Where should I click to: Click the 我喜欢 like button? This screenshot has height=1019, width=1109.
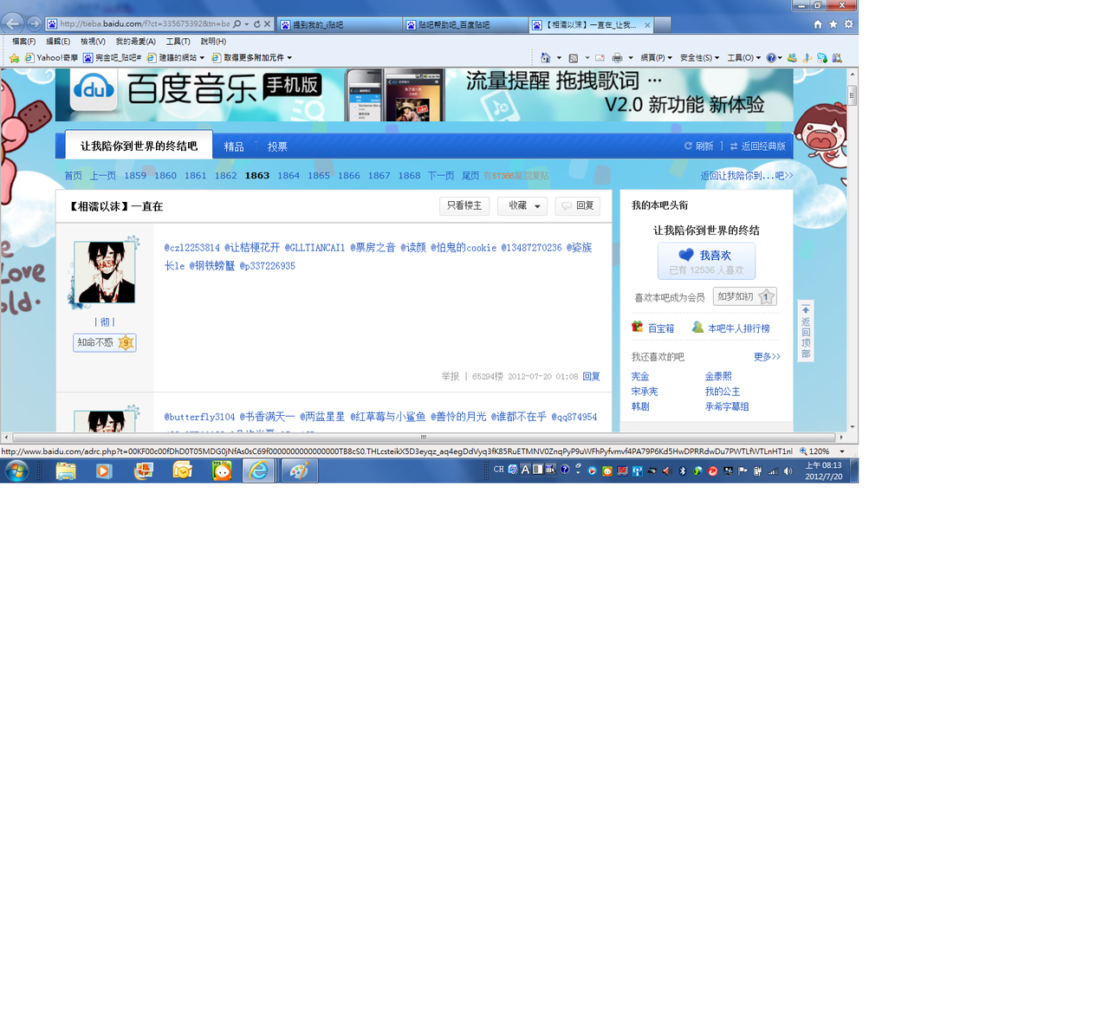(707, 261)
